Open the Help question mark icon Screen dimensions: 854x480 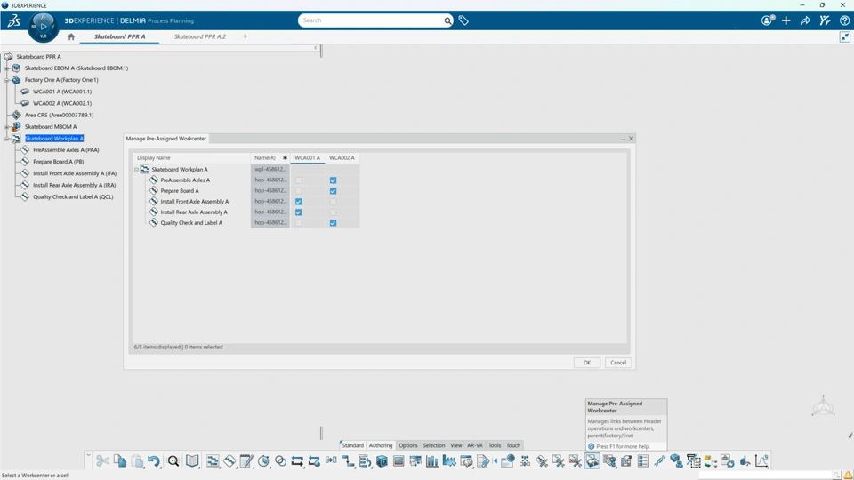tap(844, 20)
